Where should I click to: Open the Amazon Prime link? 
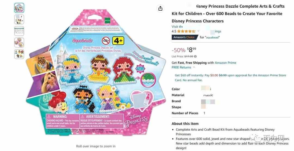click(x=225, y=63)
